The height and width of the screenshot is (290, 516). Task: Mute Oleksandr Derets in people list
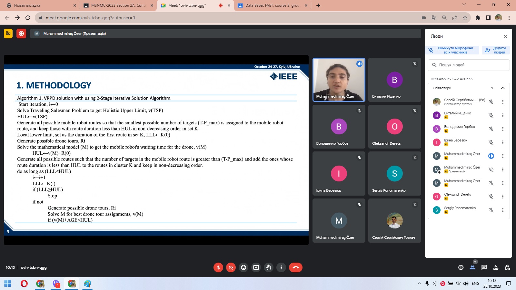[x=491, y=197]
